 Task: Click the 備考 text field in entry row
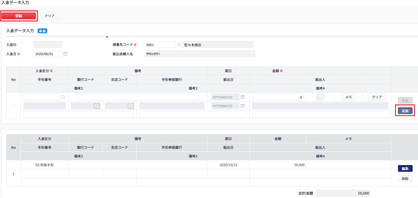point(138,97)
